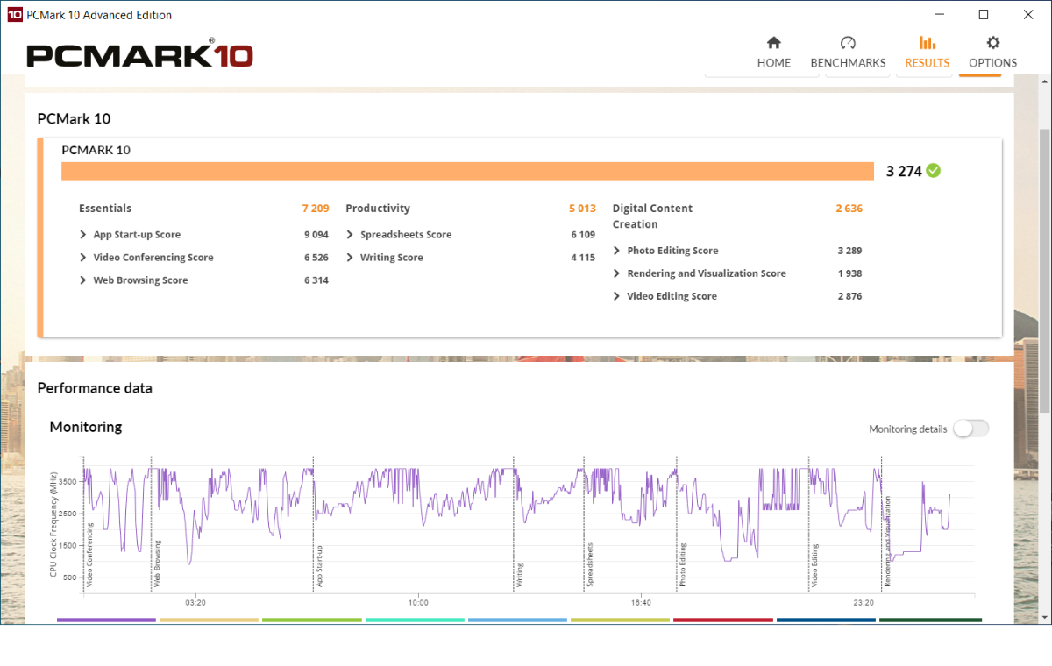Open the Options gear icon

pyautogui.click(x=992, y=43)
